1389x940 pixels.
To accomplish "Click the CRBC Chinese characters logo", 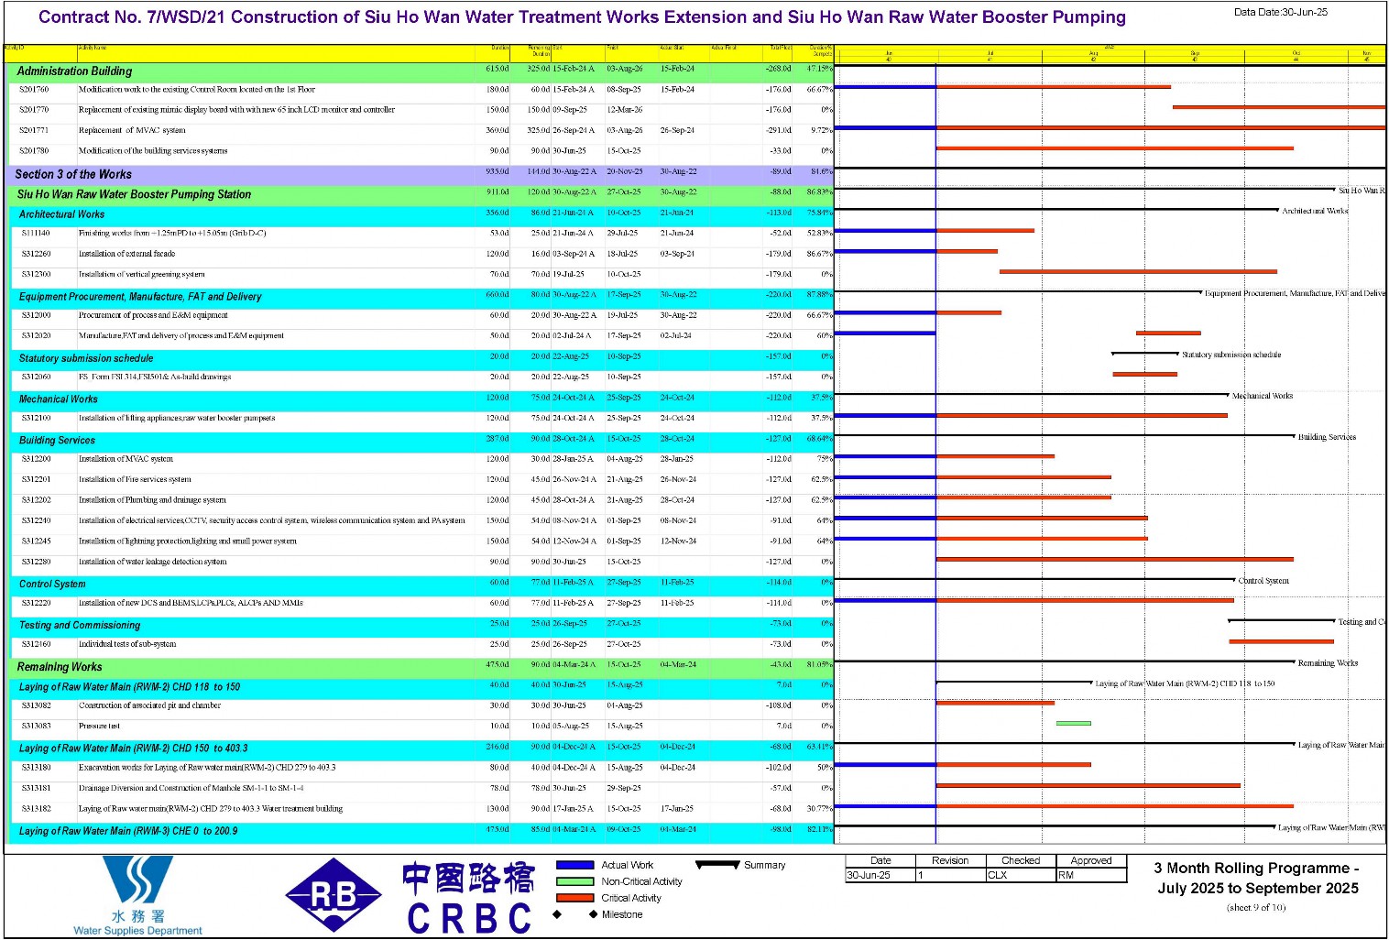I will pos(468,878).
